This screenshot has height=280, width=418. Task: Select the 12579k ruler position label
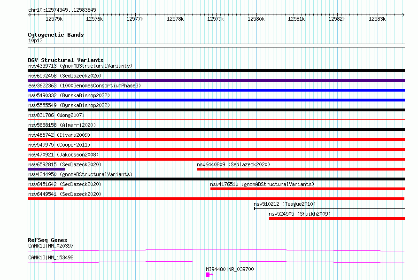tap(216, 19)
